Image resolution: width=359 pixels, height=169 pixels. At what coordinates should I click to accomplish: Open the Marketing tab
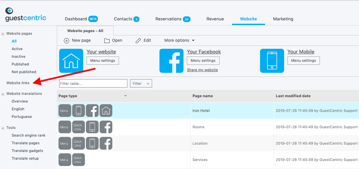tap(283, 19)
